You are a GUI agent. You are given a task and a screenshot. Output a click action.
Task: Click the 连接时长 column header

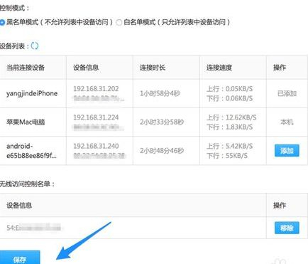point(153,68)
